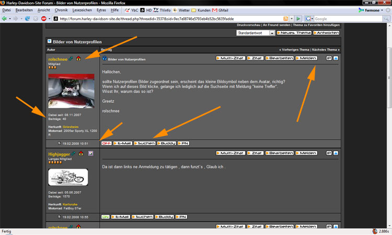Open the search engine selector dropdown
The image size is (392, 235).
tap(309, 19)
